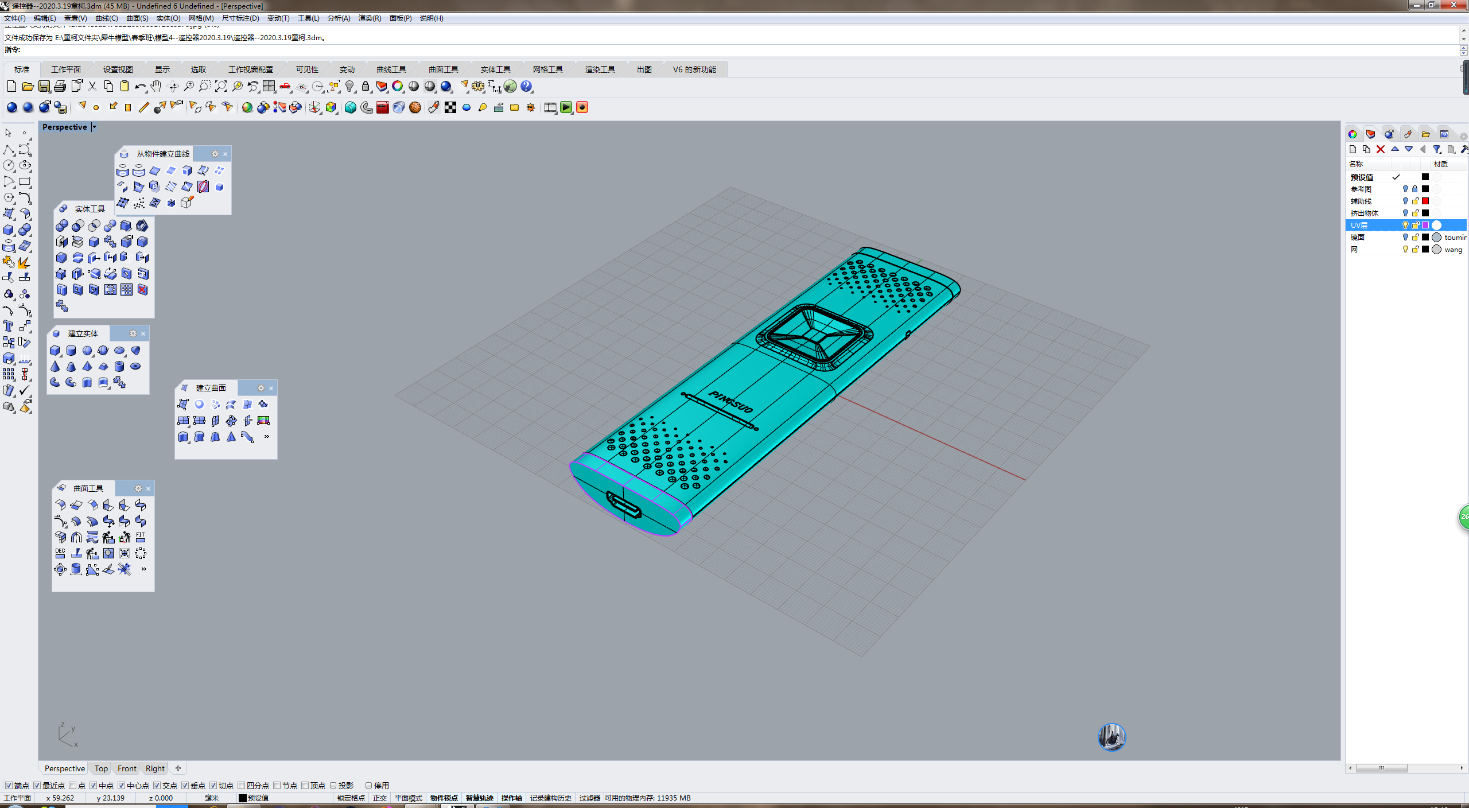Click the layer filter funnel icon
The image size is (1469, 808).
click(x=1436, y=149)
